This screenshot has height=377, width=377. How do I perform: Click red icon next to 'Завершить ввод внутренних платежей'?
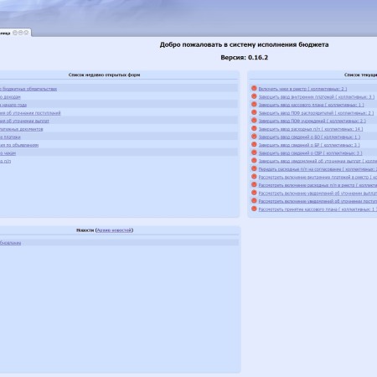[x=254, y=96]
